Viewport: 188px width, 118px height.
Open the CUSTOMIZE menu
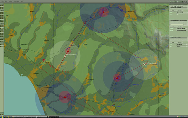(16, 2)
